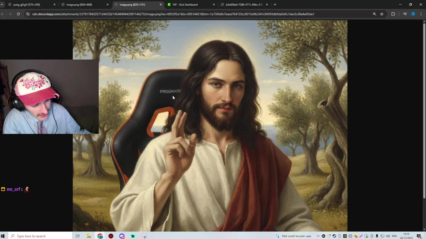Click the Steam tray icon
The width and height of the screenshot is (426, 239).
click(334, 236)
